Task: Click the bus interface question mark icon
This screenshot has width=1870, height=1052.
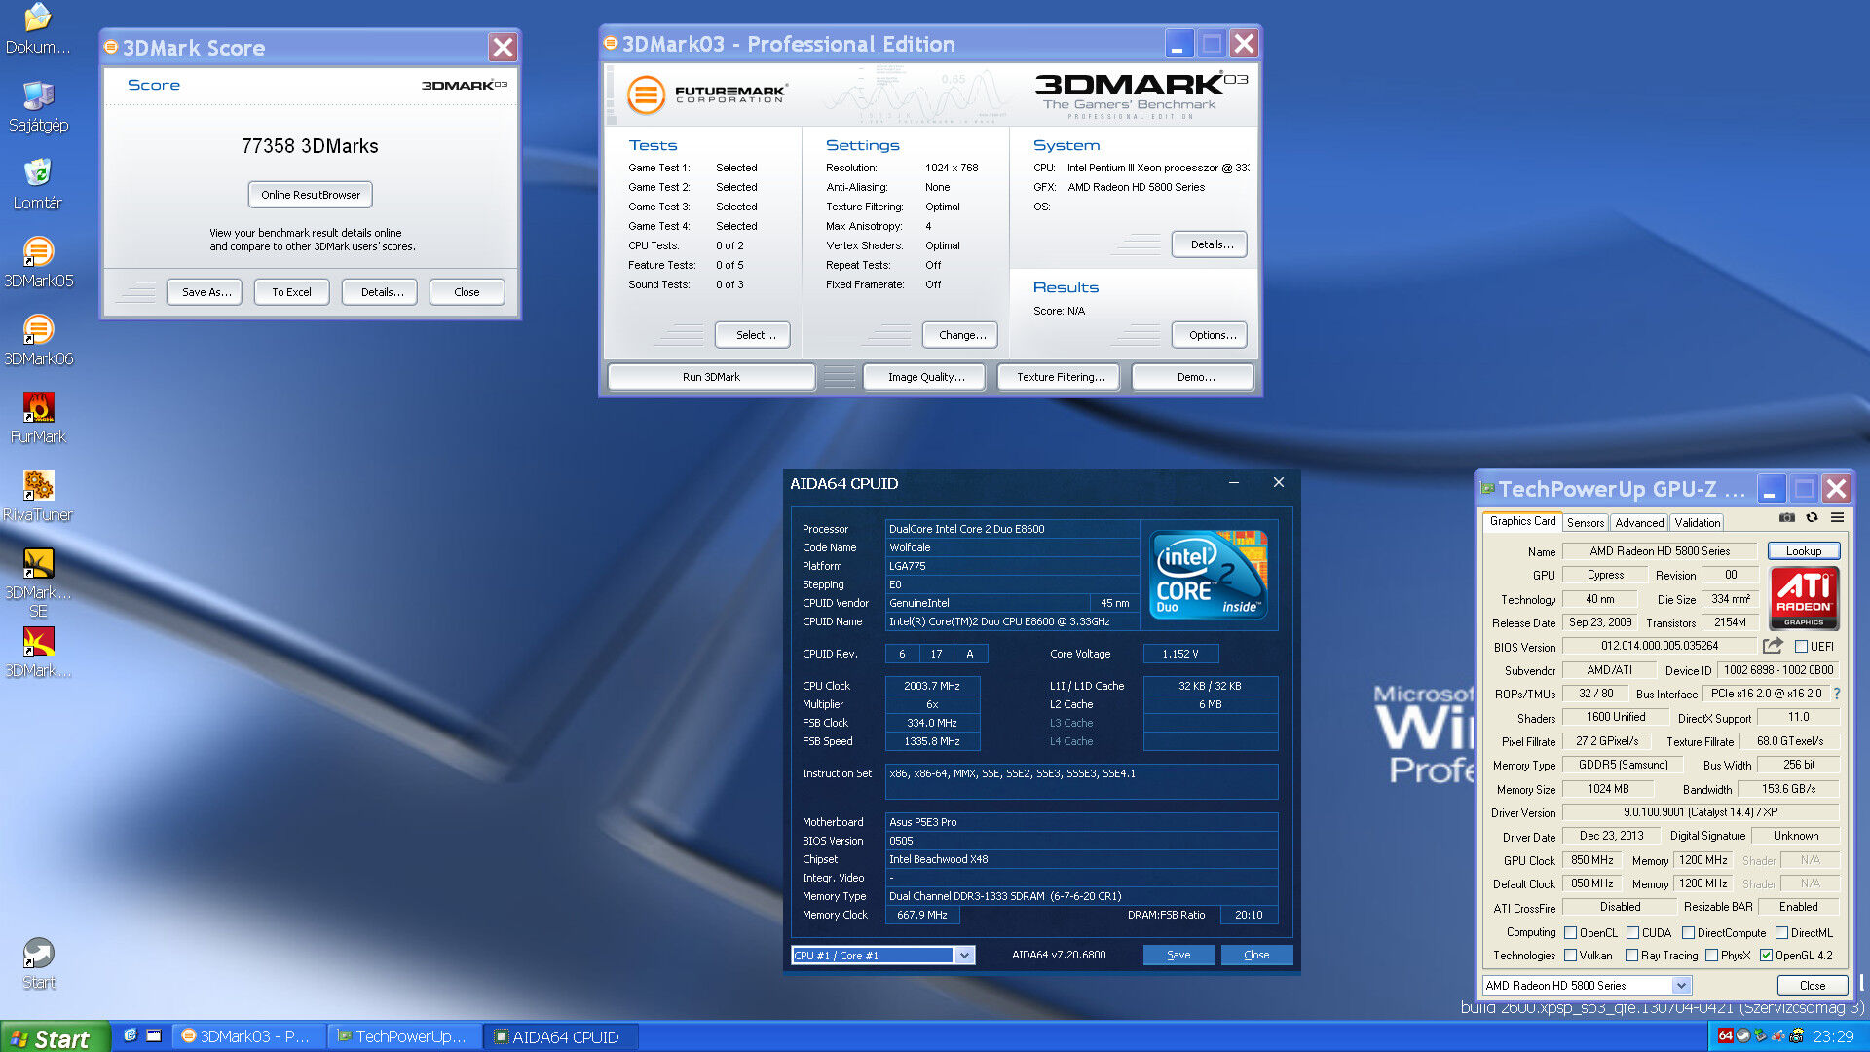Action: pyautogui.click(x=1837, y=694)
